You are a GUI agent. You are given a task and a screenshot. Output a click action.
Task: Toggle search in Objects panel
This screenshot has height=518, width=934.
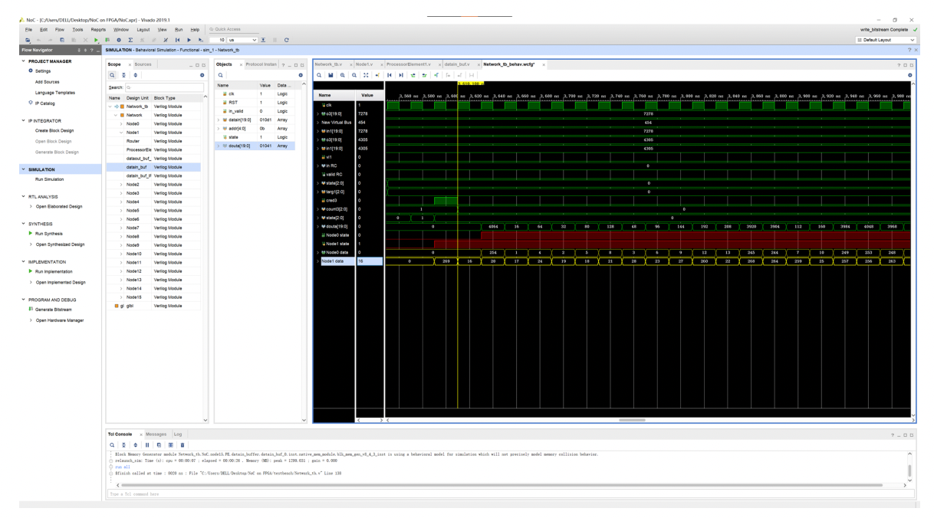pyautogui.click(x=220, y=75)
